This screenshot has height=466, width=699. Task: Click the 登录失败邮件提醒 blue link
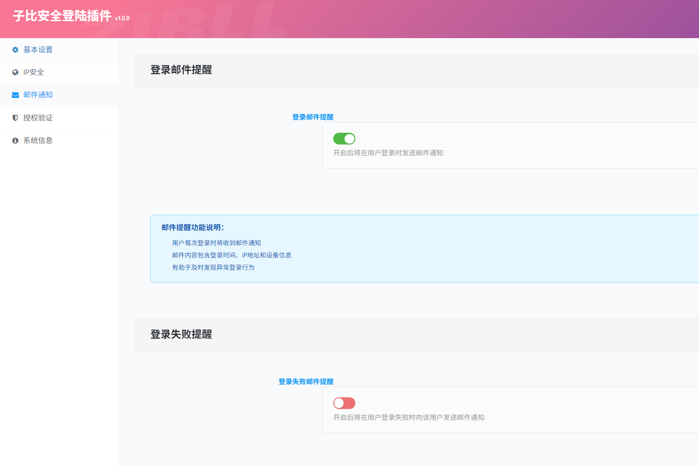tap(305, 381)
